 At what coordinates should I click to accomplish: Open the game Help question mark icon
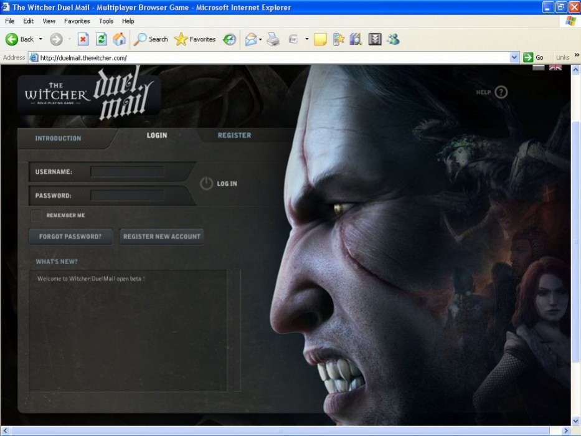[501, 92]
